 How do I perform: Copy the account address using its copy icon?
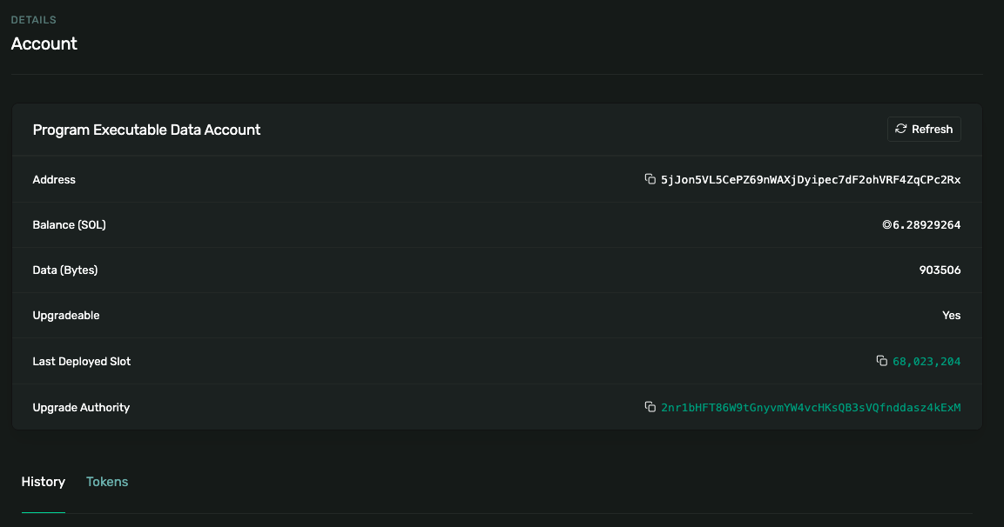pos(650,179)
